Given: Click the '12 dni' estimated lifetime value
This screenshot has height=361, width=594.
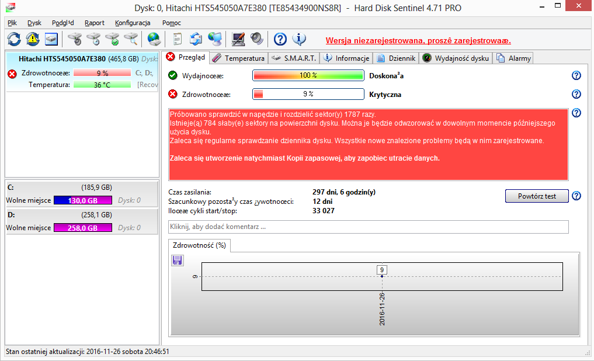Looking at the screenshot, I should [x=322, y=202].
